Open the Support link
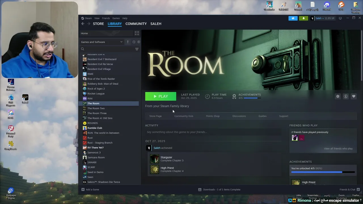Screen dimensions: 363x204 tap(284, 116)
